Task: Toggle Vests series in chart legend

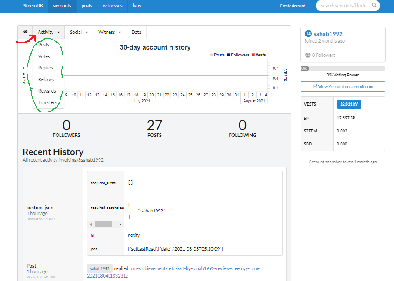Action: tap(259, 55)
